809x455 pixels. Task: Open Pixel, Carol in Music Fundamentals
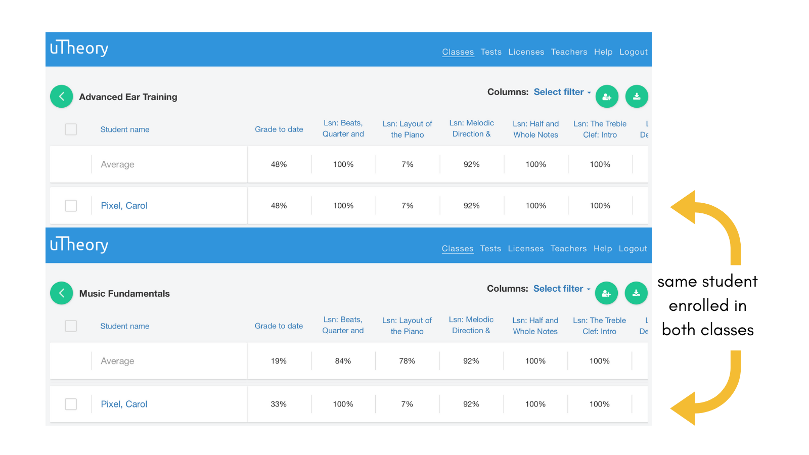(x=124, y=404)
